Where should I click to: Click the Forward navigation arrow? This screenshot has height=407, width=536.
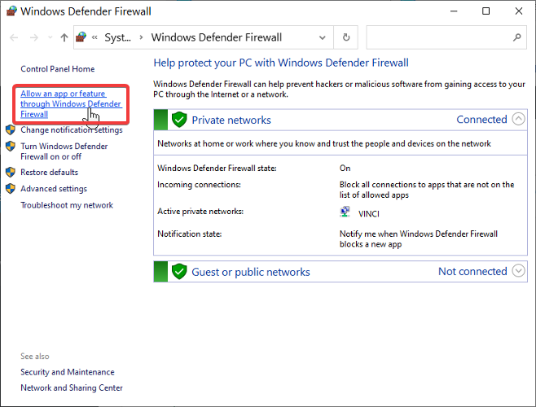[34, 37]
